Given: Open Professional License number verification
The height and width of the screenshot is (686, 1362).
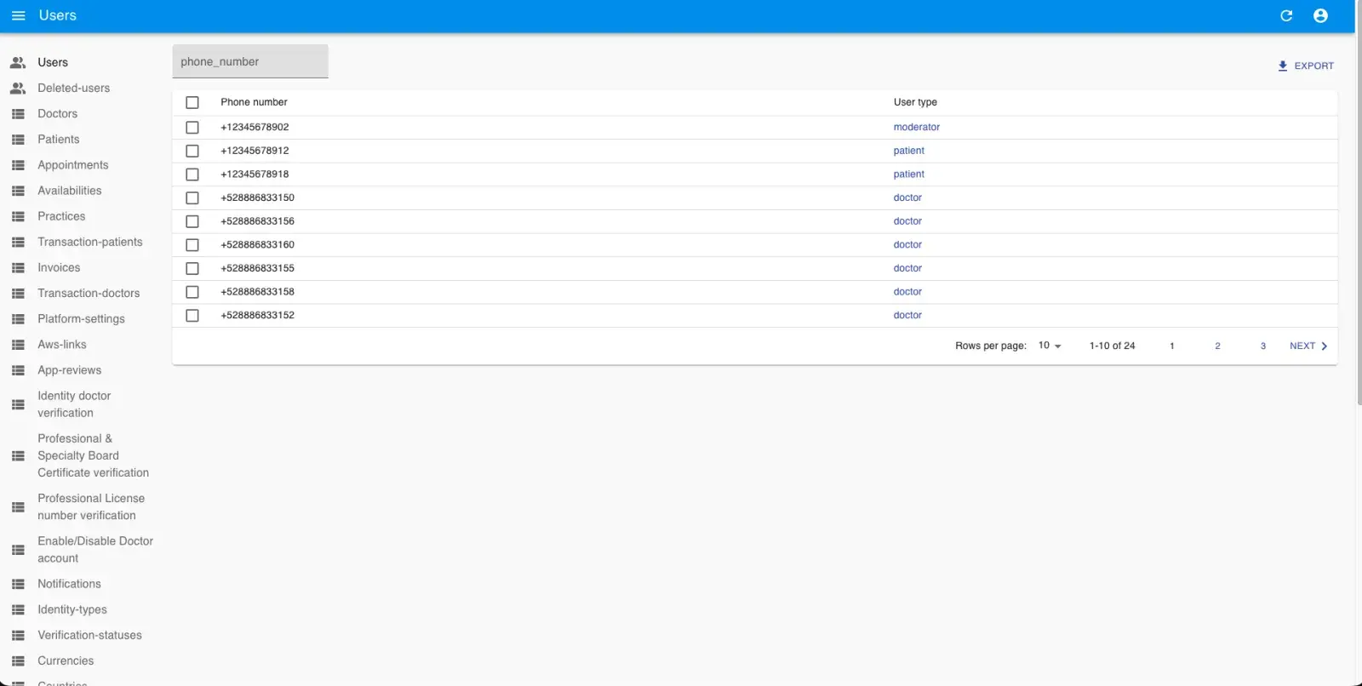Looking at the screenshot, I should tap(91, 506).
